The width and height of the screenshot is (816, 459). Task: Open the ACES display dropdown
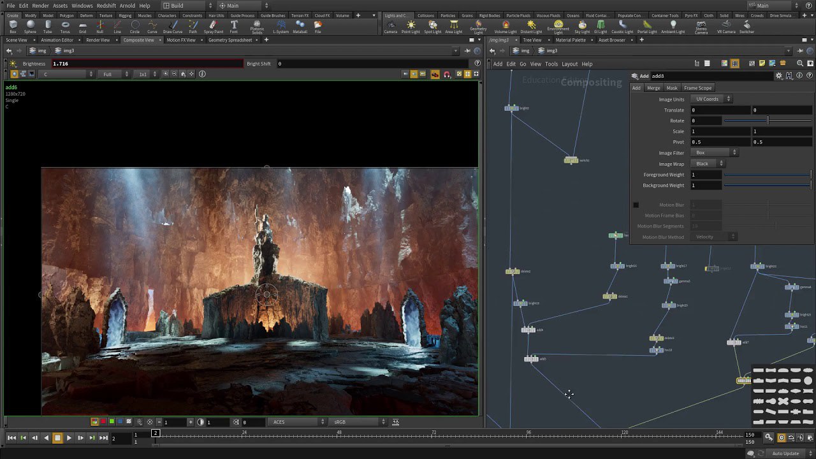(298, 422)
